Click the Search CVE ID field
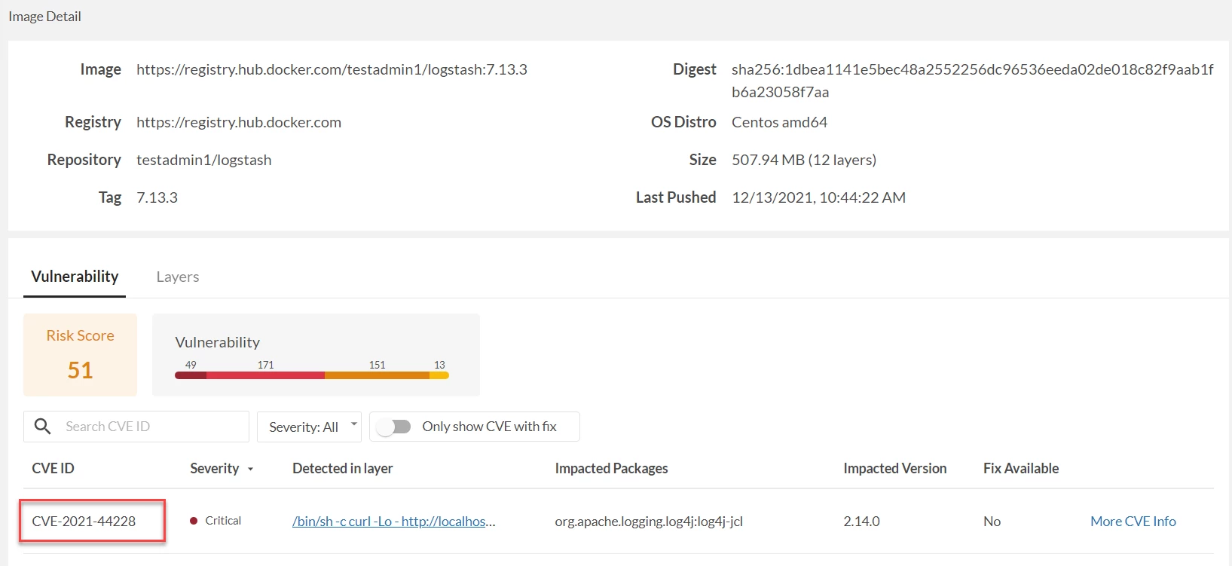 pos(136,427)
